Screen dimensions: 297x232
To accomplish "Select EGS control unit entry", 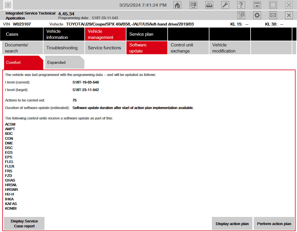I will (x=9, y=153).
